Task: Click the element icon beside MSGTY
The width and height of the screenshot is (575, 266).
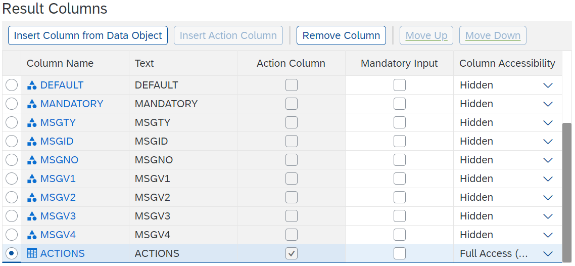Action: coord(32,122)
